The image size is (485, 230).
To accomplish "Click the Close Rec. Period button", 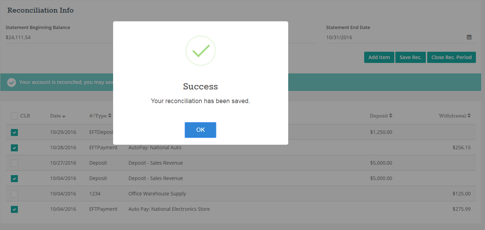I will [451, 57].
